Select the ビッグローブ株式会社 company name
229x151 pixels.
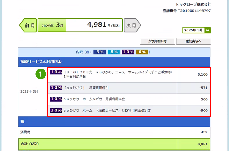193,5
